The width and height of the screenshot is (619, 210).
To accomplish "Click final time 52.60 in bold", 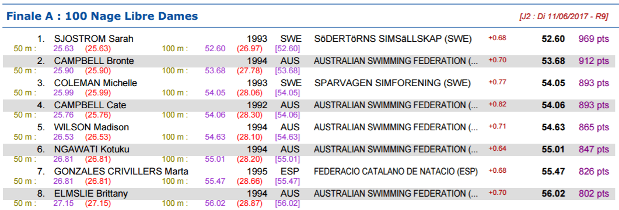I will point(553,39).
